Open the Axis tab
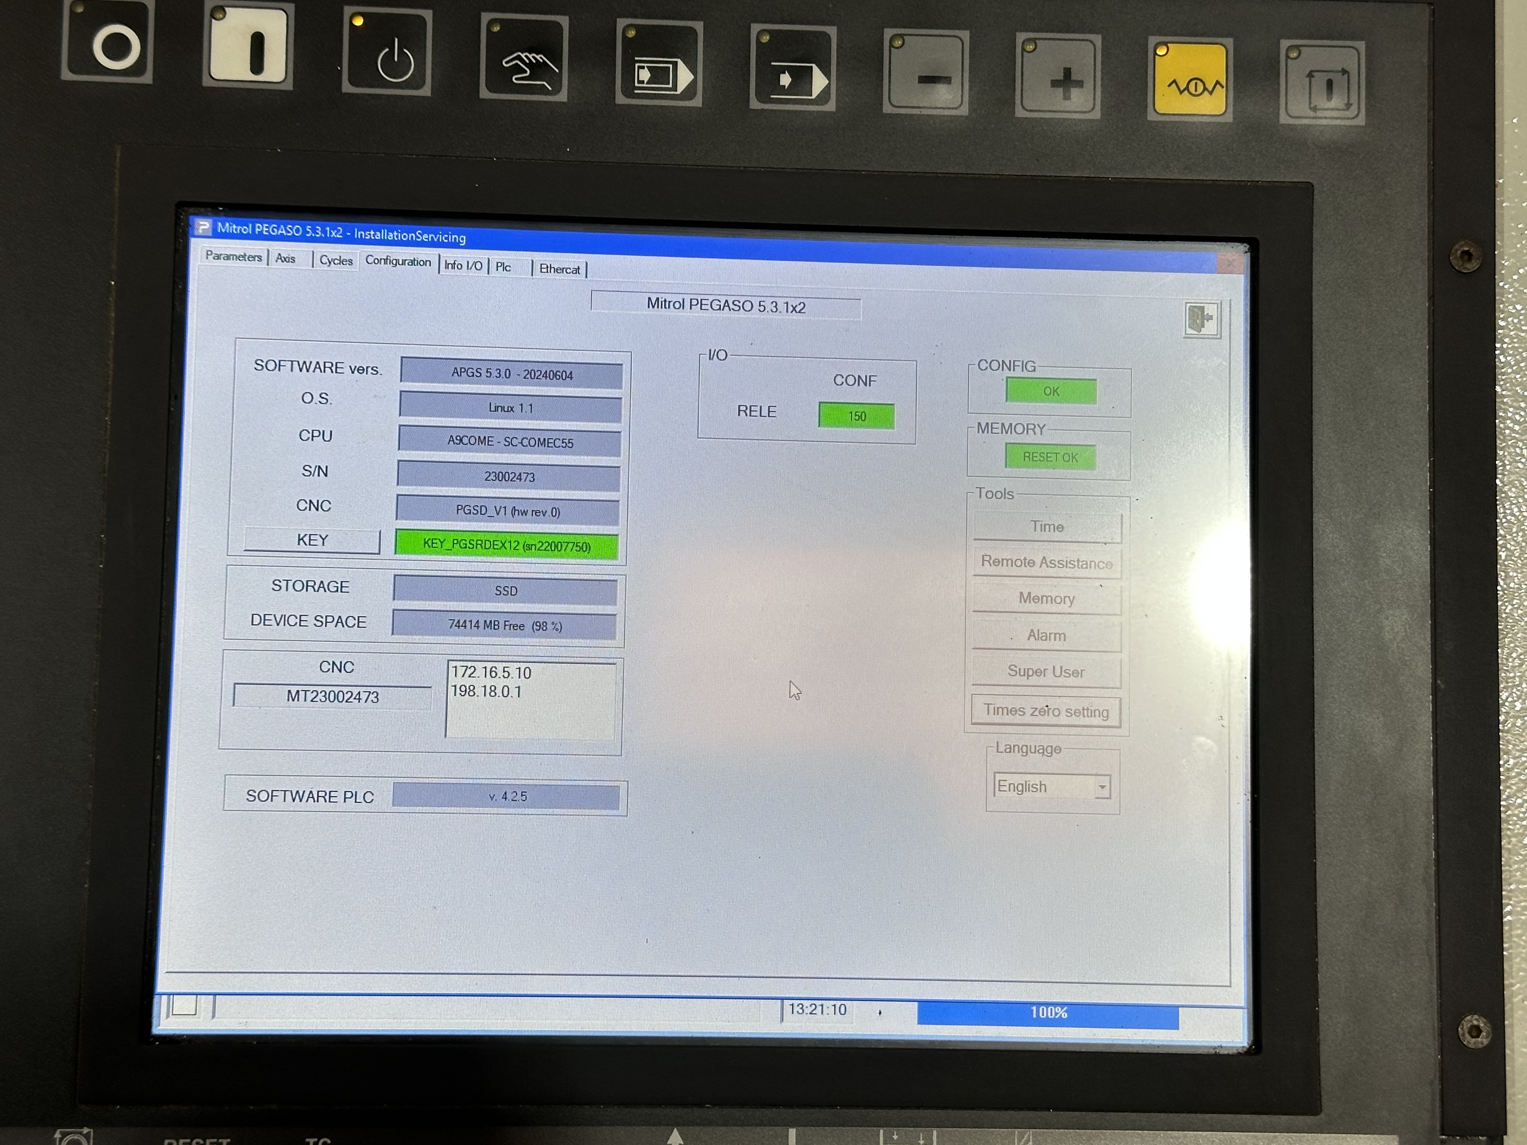The height and width of the screenshot is (1145, 1527). [286, 258]
